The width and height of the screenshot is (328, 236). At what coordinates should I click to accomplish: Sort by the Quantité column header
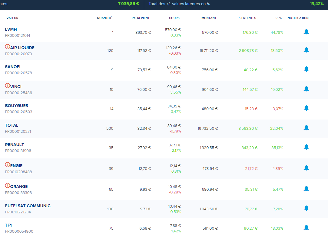tap(104, 18)
